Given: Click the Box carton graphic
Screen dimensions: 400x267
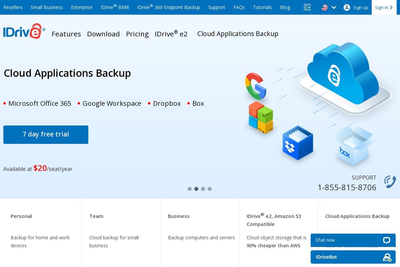Looking at the screenshot, I should pos(353,146).
